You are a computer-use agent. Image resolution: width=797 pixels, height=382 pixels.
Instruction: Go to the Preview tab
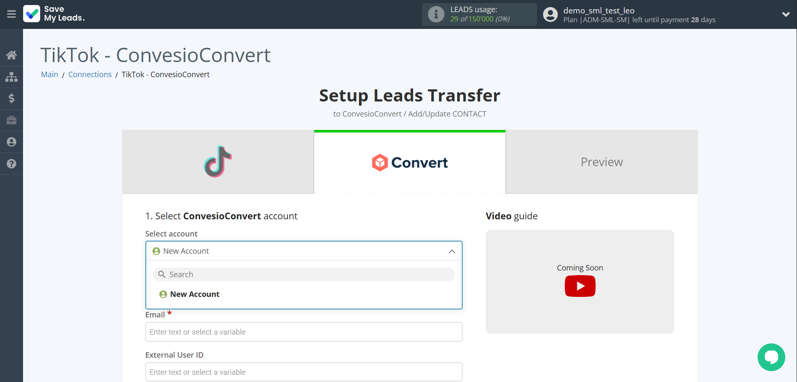602,162
